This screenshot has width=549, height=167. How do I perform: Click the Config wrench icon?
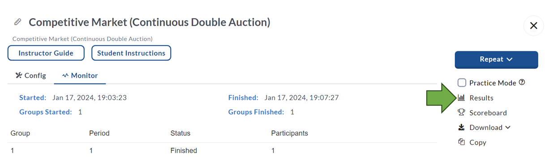click(19, 75)
